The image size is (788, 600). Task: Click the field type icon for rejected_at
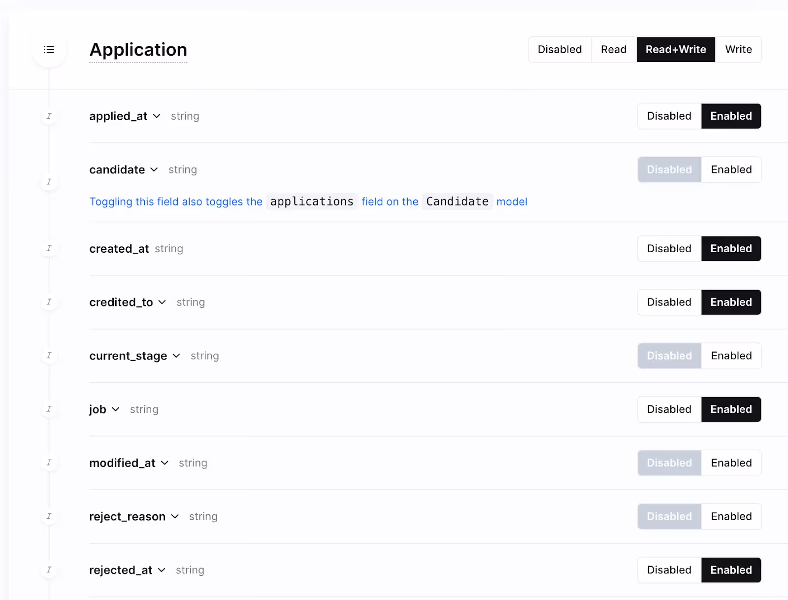point(49,570)
